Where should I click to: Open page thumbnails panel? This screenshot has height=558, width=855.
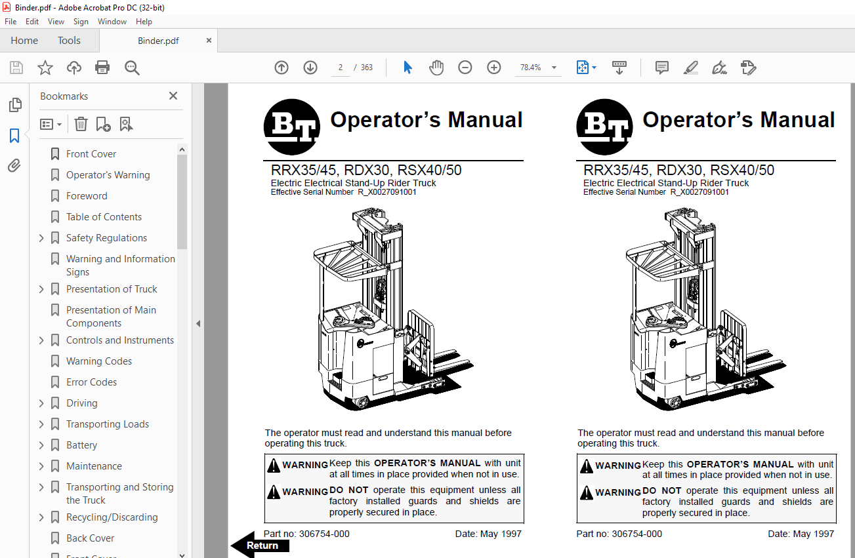(x=14, y=105)
